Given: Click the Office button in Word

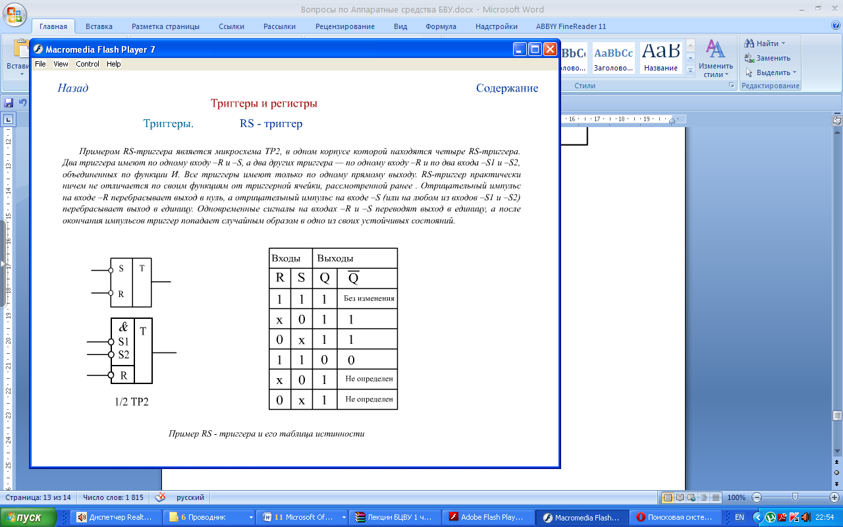Looking at the screenshot, I should [14, 13].
